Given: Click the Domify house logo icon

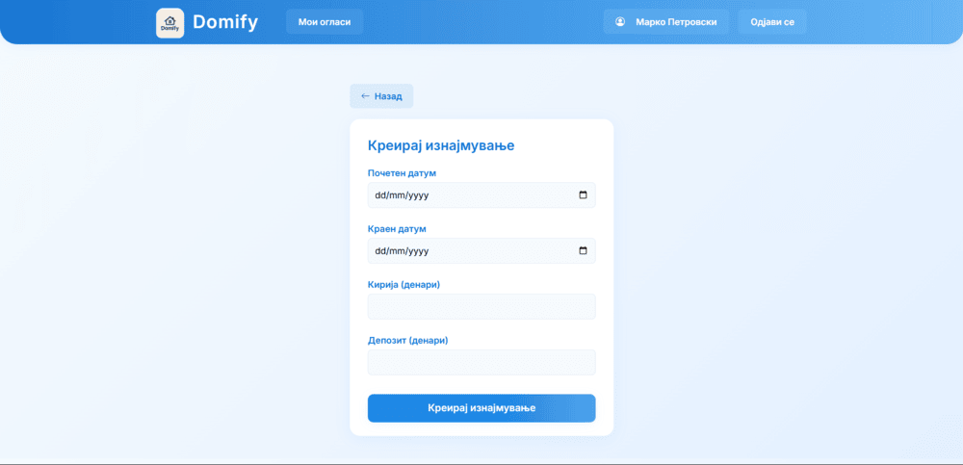Looking at the screenshot, I should click(x=169, y=22).
